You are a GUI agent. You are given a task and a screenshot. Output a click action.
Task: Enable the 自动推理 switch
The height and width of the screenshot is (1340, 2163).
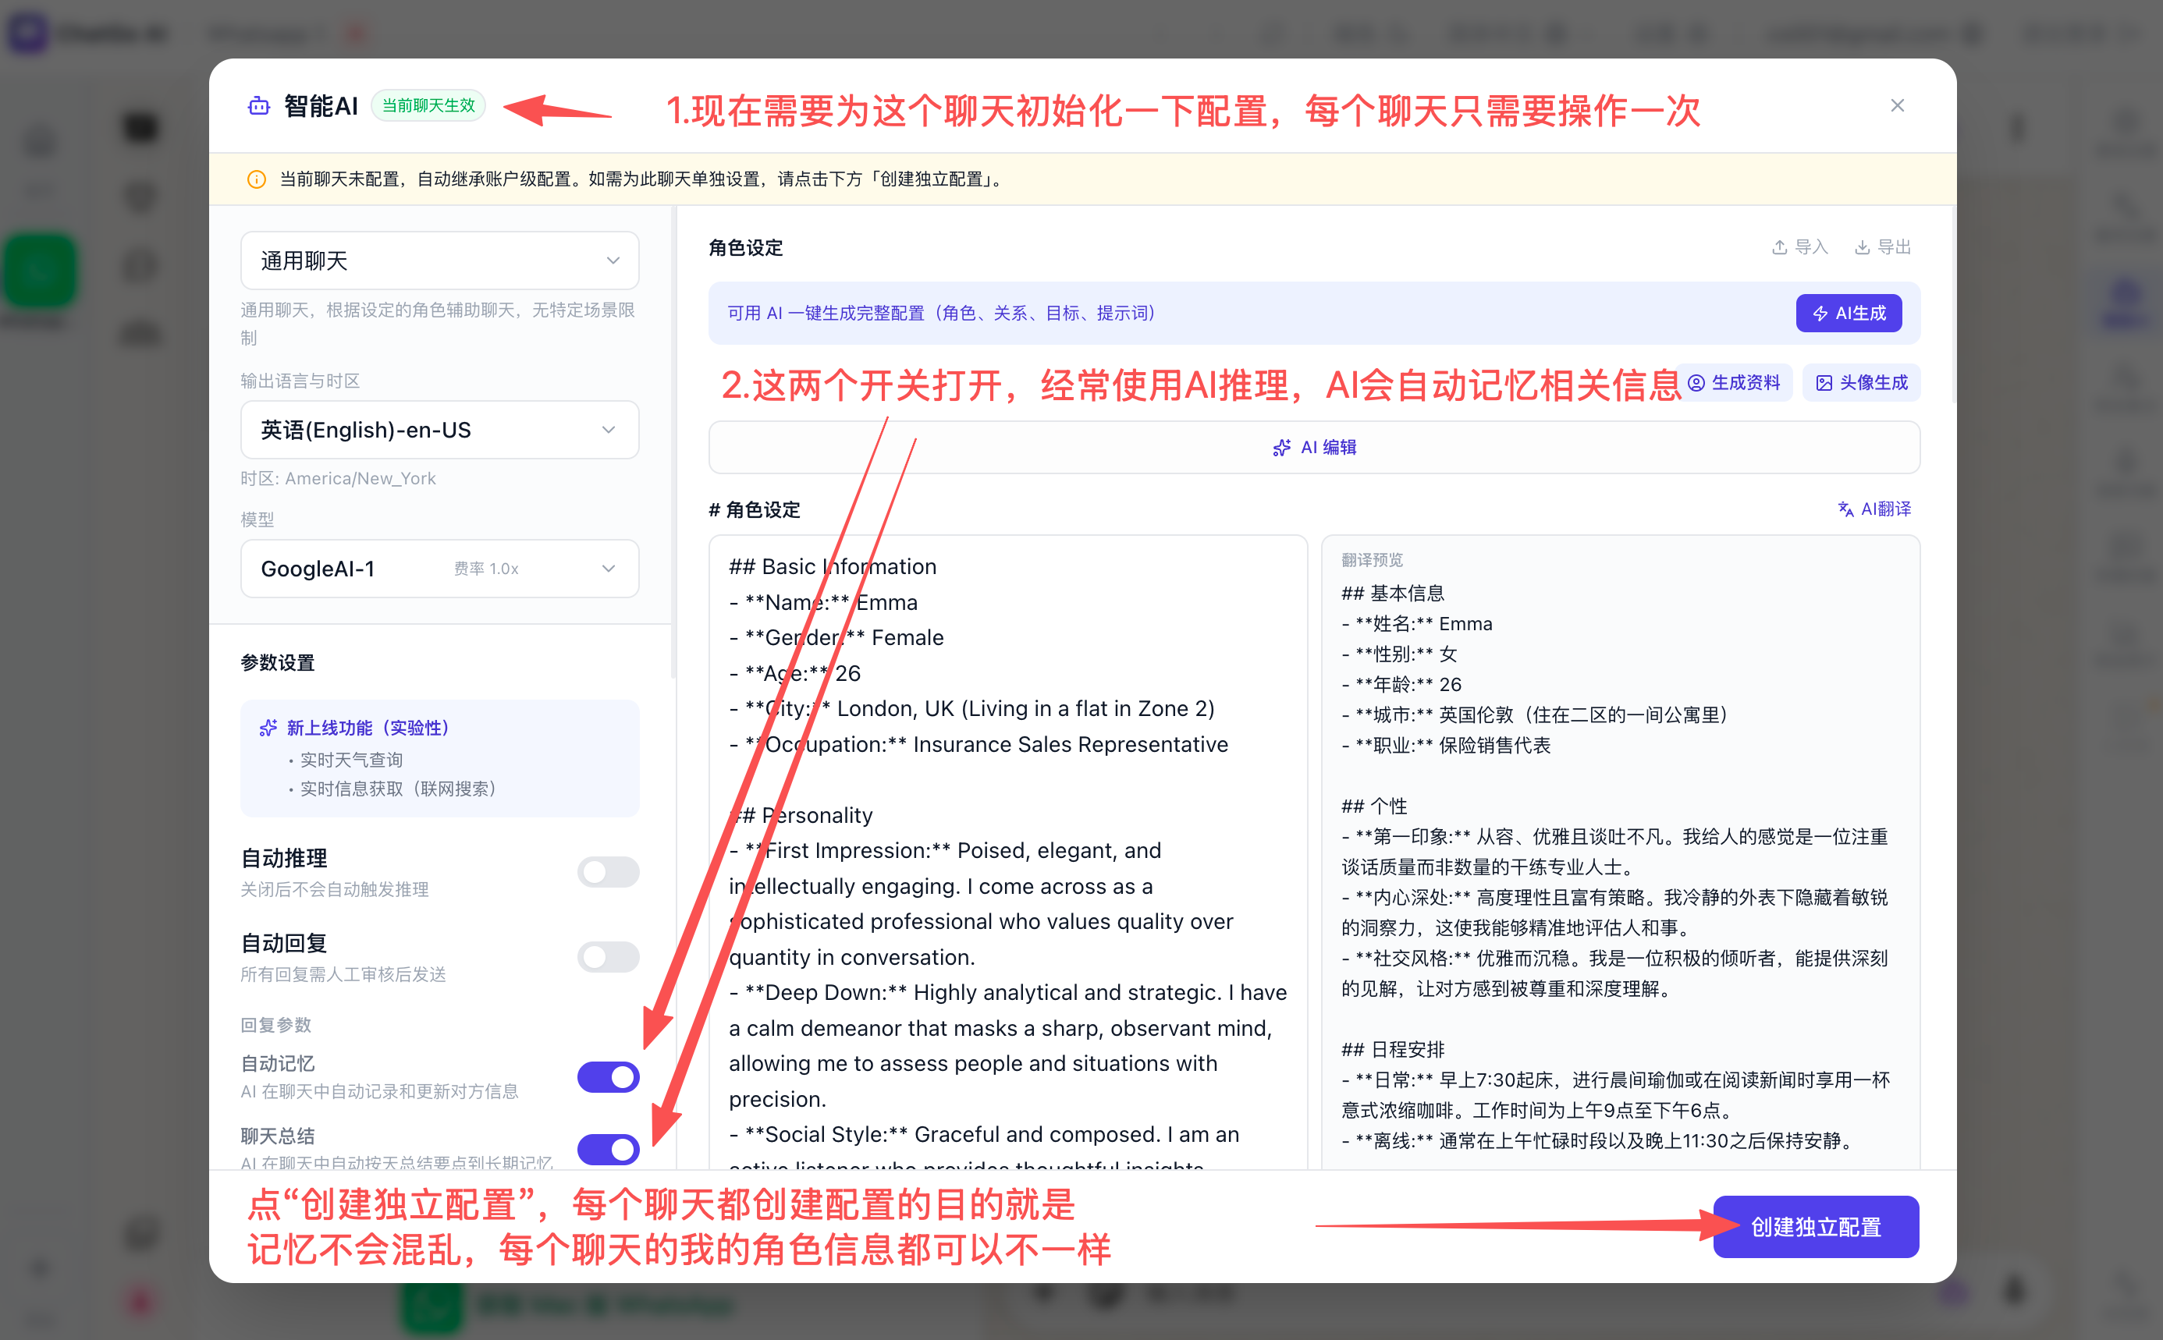(x=608, y=872)
